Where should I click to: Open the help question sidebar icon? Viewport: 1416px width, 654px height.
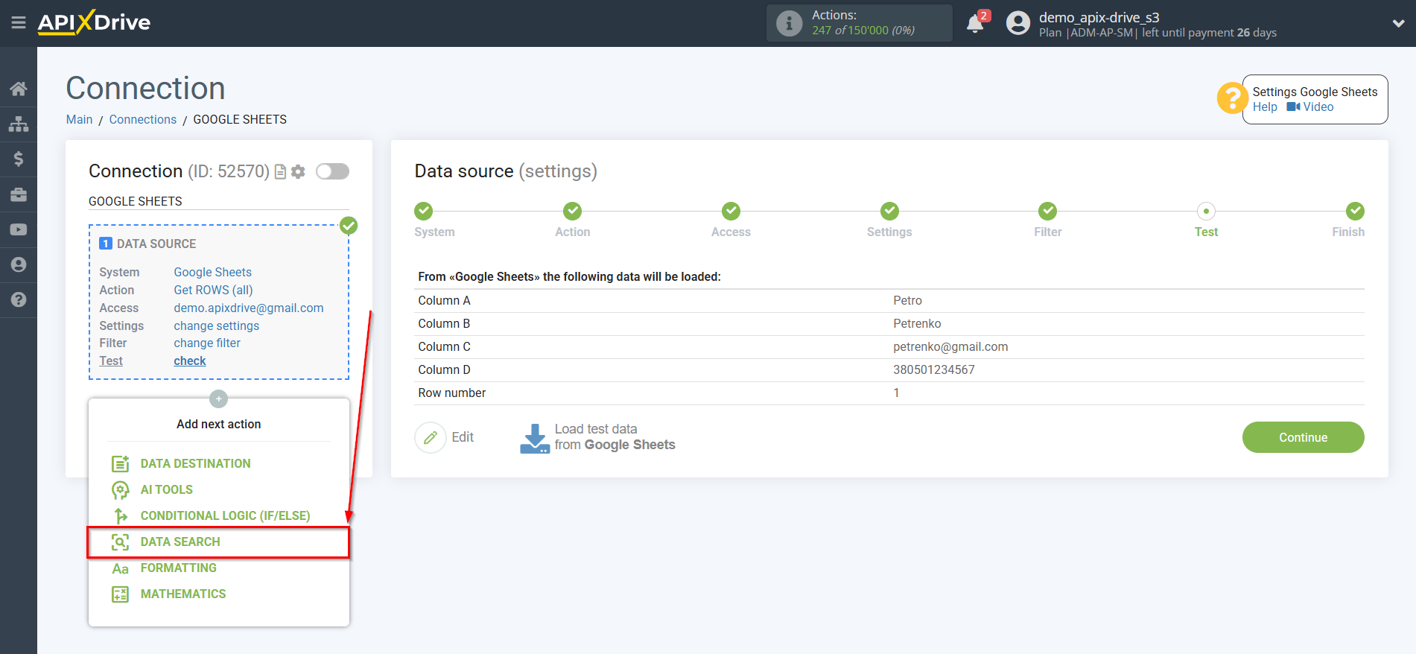pyautogui.click(x=19, y=299)
